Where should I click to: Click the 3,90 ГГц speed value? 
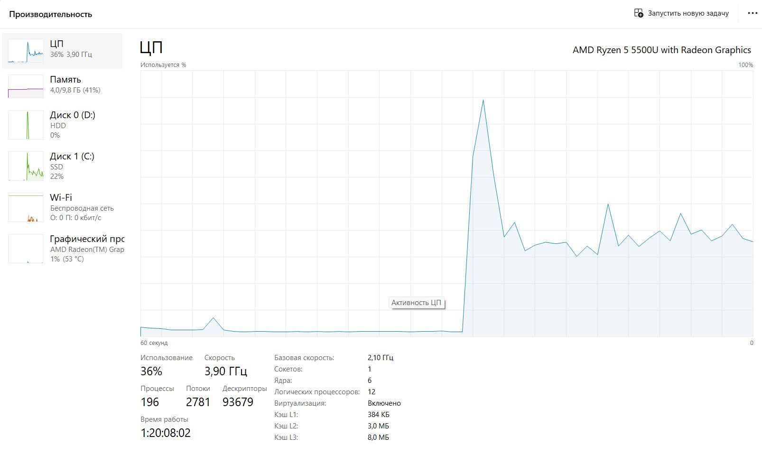click(x=226, y=371)
